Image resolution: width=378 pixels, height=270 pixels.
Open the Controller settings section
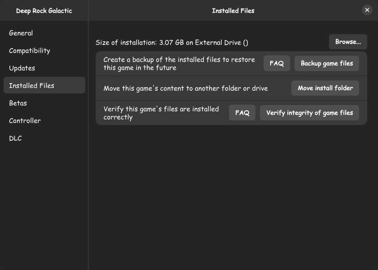coord(25,120)
